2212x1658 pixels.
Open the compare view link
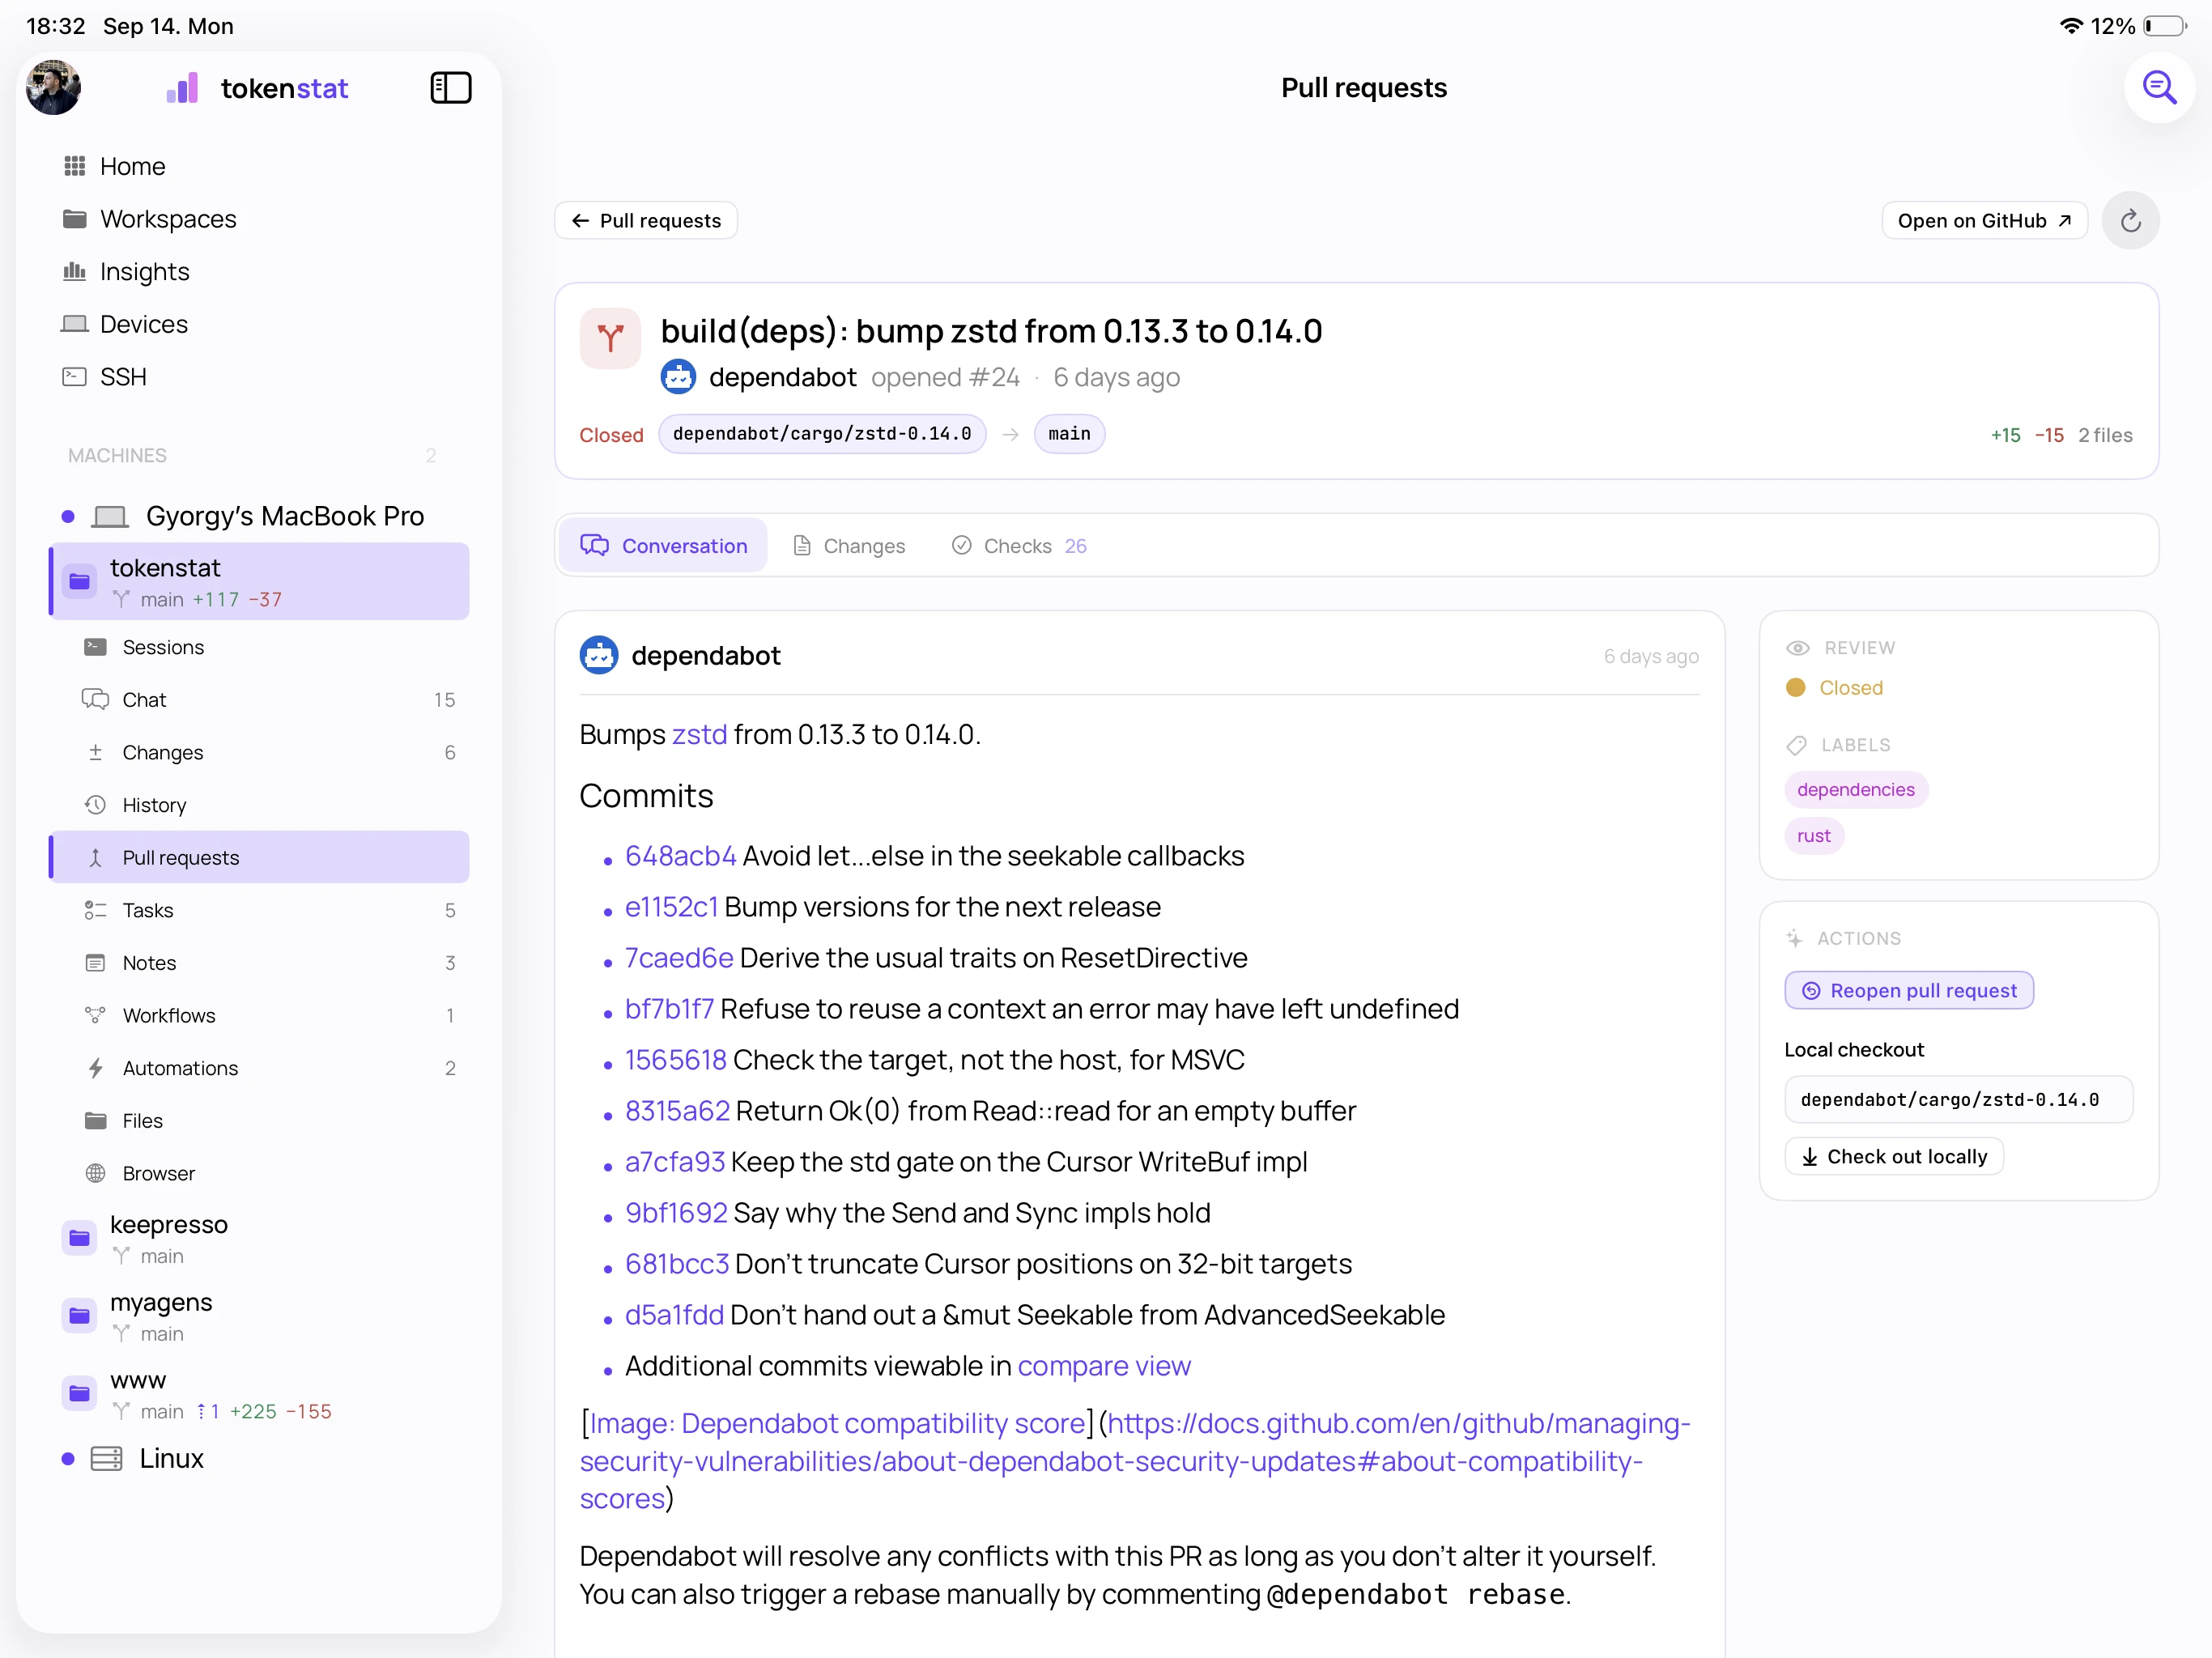1104,1366
